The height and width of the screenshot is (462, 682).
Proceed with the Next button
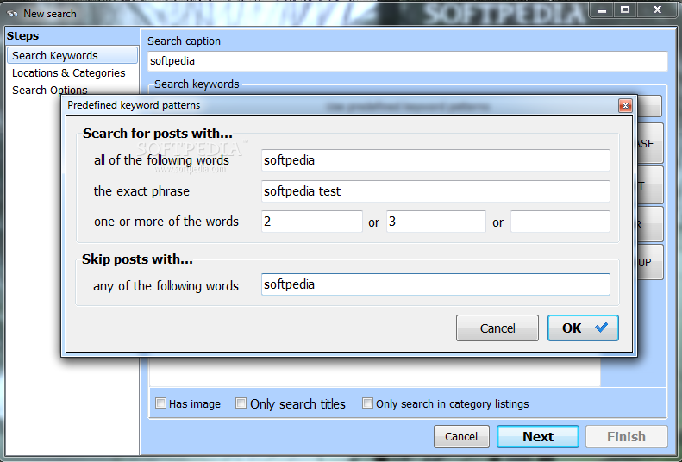coord(538,436)
